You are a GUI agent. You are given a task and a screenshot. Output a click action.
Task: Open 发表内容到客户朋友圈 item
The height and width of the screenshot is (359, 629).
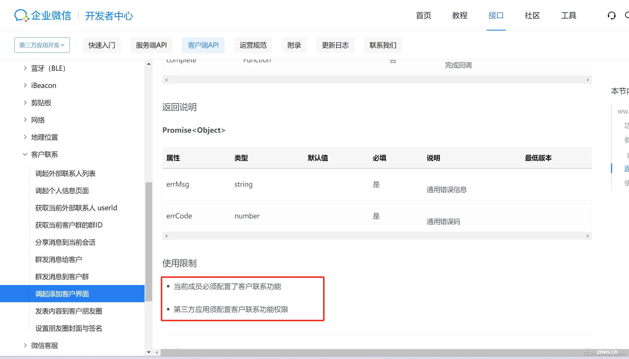69,311
